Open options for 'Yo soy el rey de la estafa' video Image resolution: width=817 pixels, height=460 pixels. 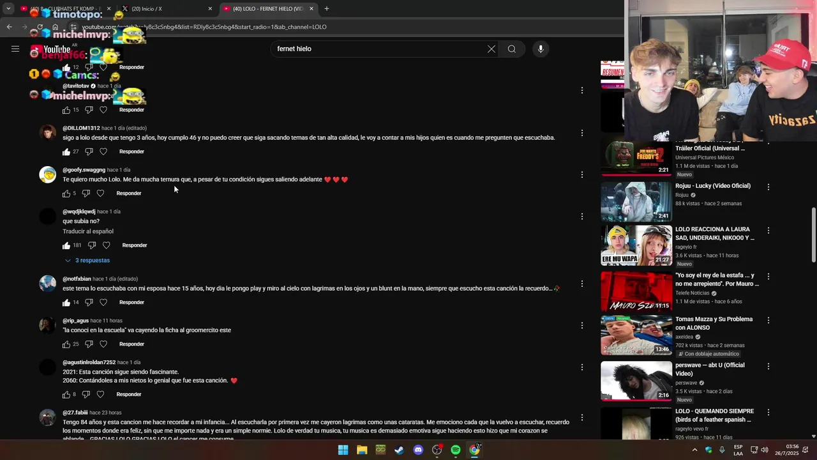(768, 277)
